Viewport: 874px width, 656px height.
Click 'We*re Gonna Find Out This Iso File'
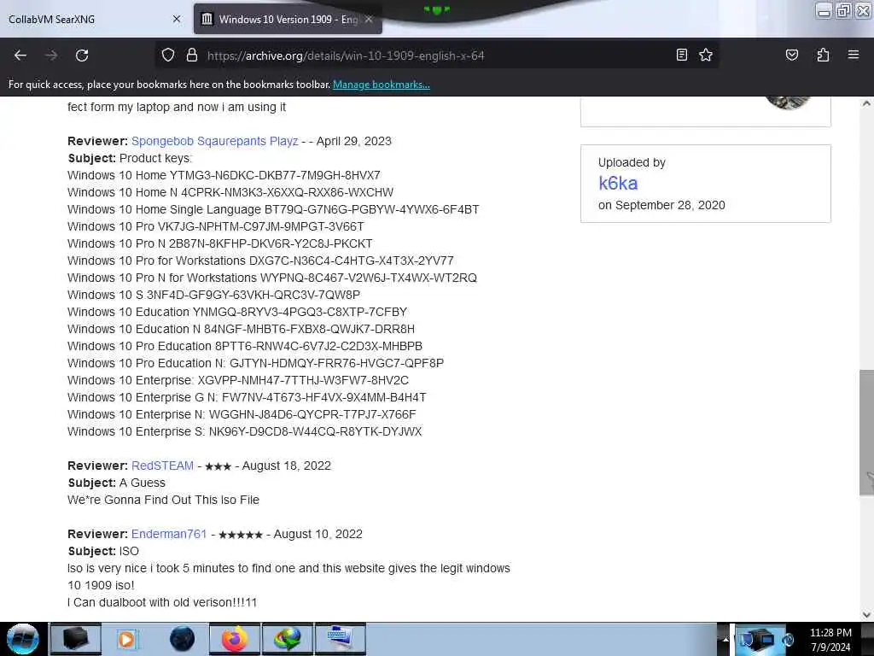[163, 500]
